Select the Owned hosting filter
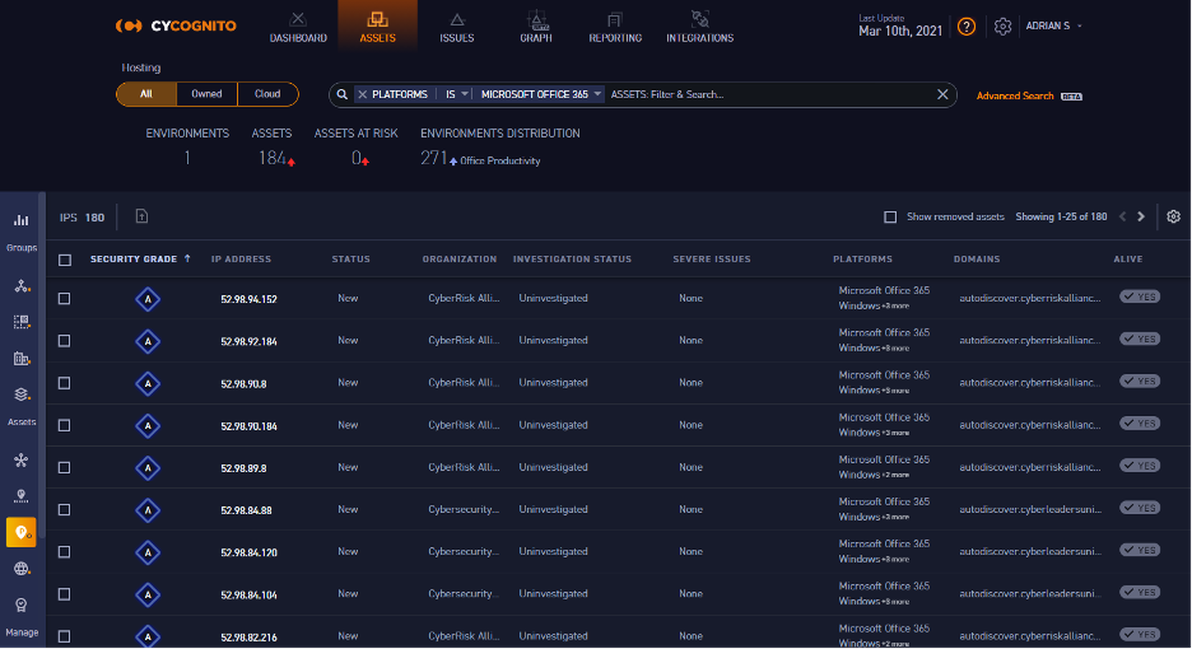 [207, 94]
